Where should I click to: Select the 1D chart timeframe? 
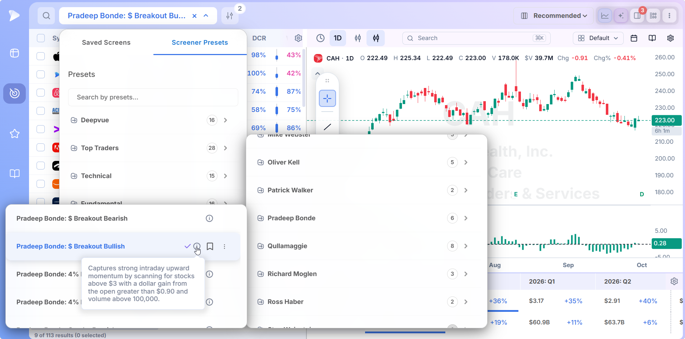point(337,38)
